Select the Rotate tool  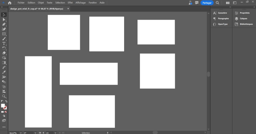pyautogui.click(x=4, y=48)
